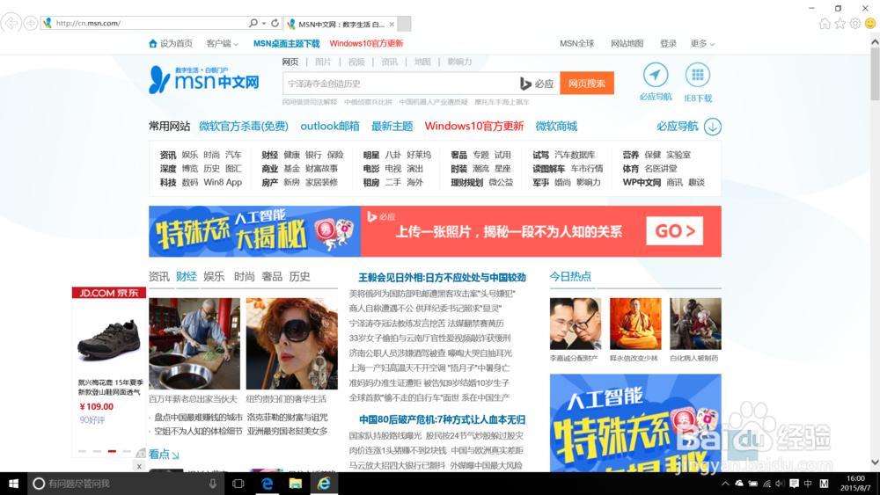Close the JD ad with X
The height and width of the screenshot is (495, 880).
(x=139, y=466)
